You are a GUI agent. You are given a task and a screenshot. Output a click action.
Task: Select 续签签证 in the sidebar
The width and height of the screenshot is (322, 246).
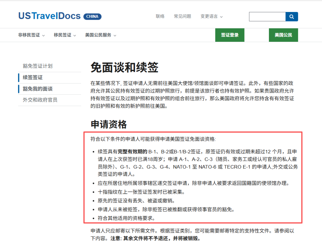tap(33, 77)
